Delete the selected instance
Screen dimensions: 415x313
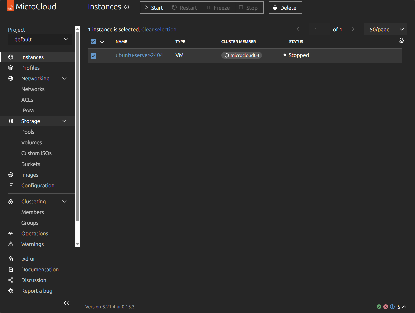pyautogui.click(x=285, y=8)
